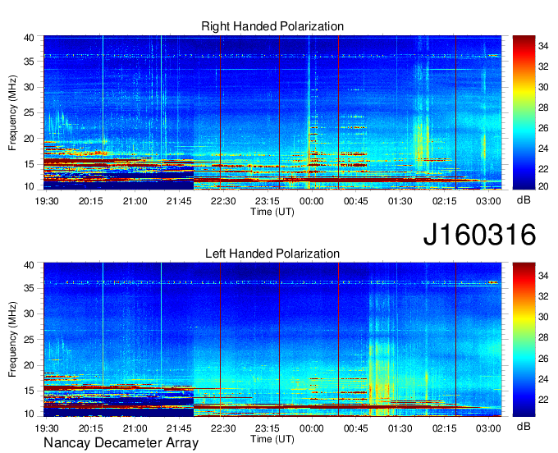The image size is (558, 453).
Task: Click the J160316 label
Action: pos(479,235)
